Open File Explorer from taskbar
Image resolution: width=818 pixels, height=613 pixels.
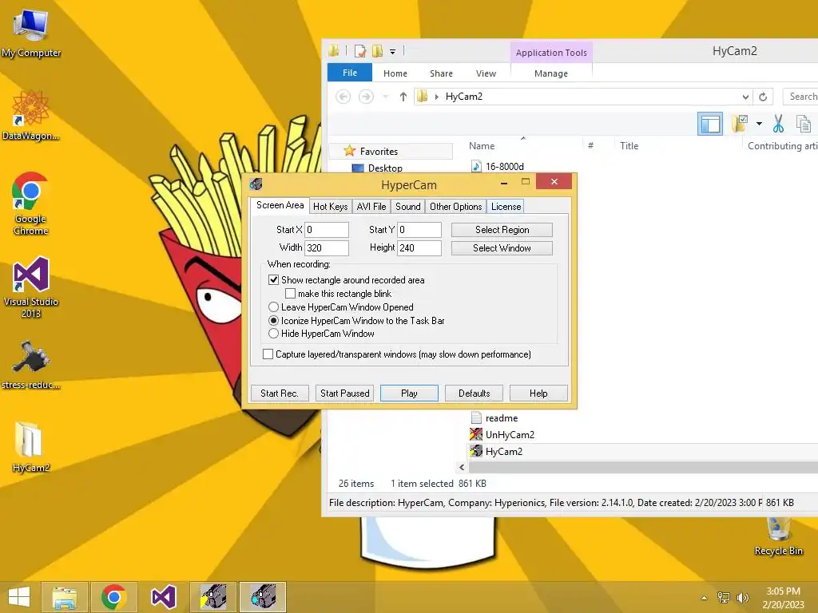click(64, 597)
